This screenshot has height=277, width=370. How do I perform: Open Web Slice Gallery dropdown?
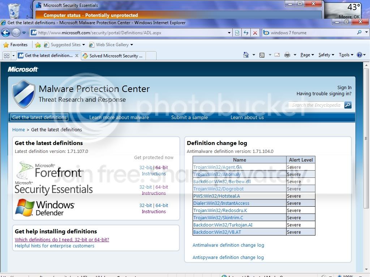coord(111,45)
